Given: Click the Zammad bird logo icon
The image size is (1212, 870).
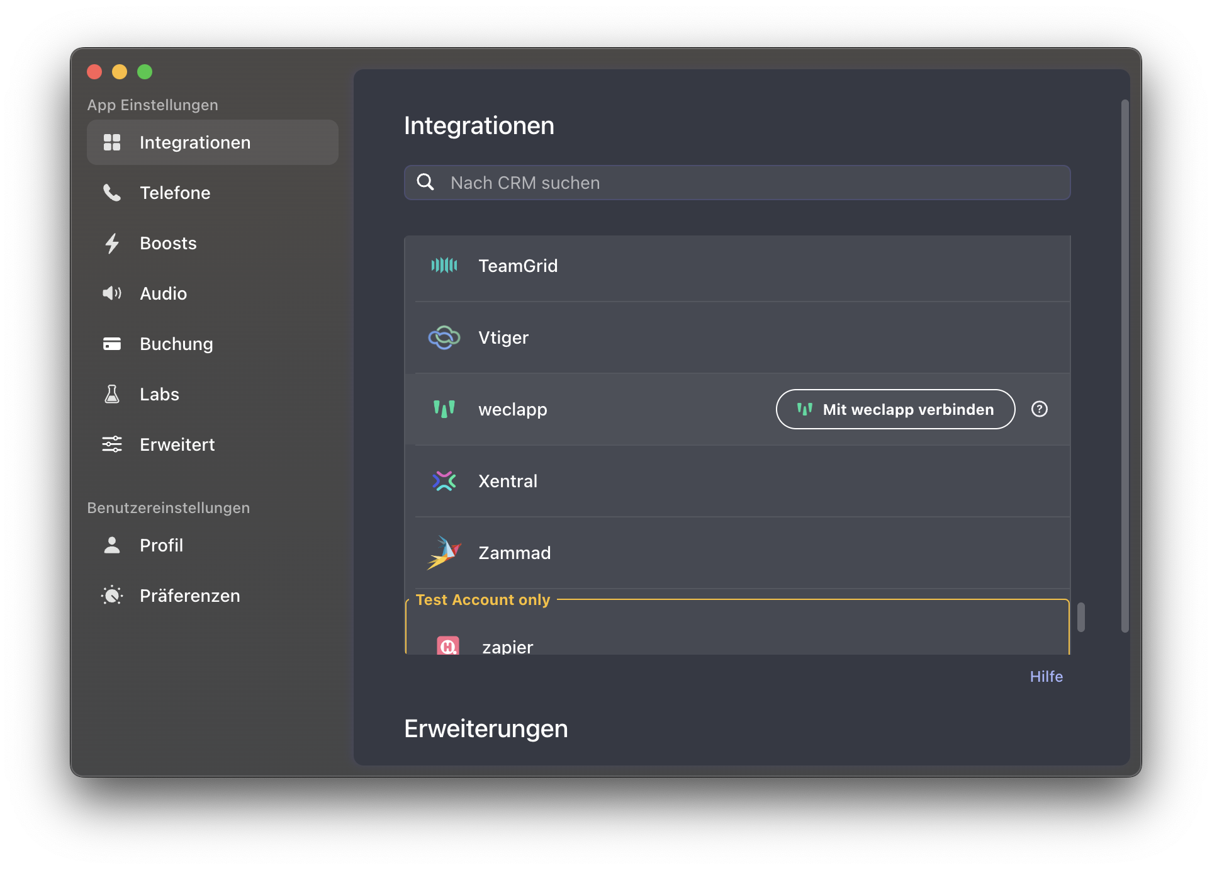Looking at the screenshot, I should 444,553.
